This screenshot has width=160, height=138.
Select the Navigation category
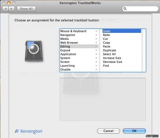(79, 35)
